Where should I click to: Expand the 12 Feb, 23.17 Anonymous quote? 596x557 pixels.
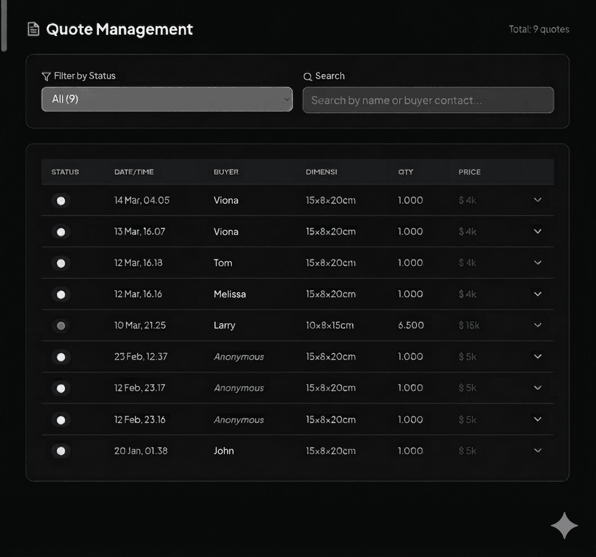pyautogui.click(x=538, y=387)
